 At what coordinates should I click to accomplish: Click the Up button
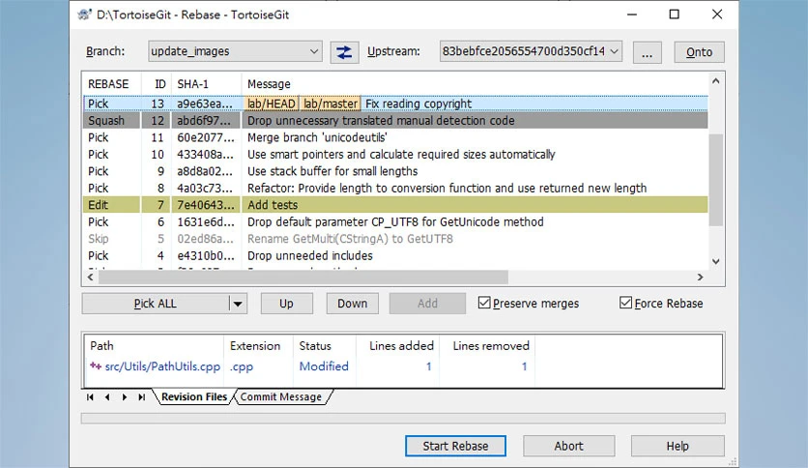pos(286,304)
